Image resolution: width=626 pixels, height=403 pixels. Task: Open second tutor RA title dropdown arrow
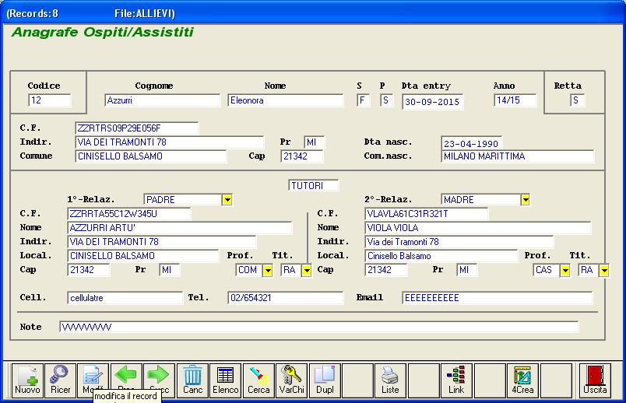click(x=604, y=270)
